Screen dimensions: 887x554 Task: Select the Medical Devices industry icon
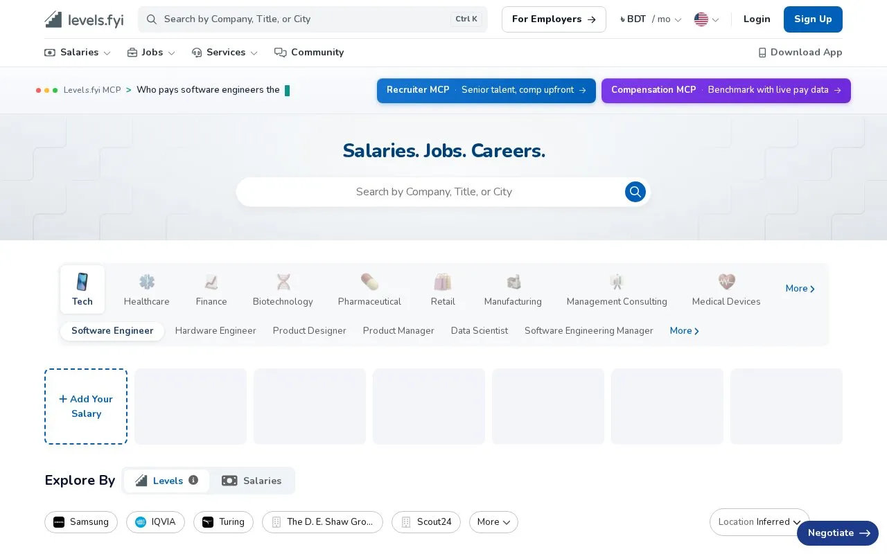726,289
